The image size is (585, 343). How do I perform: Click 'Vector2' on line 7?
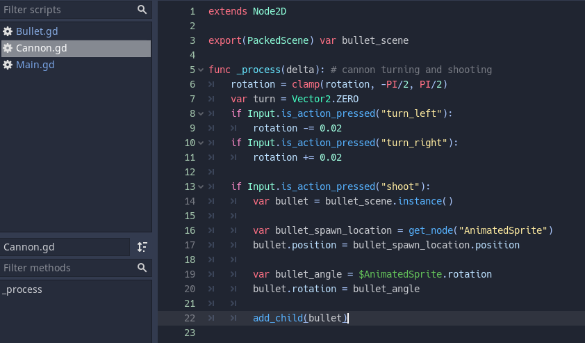pos(311,99)
